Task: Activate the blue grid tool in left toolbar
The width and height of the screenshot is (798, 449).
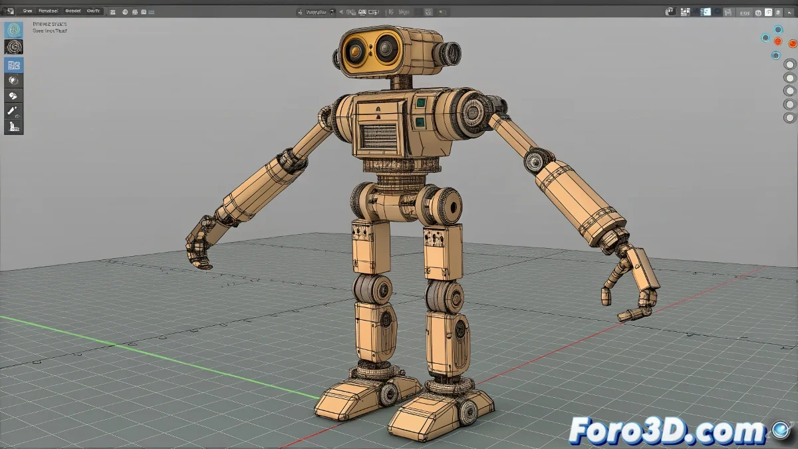Action: point(13,65)
